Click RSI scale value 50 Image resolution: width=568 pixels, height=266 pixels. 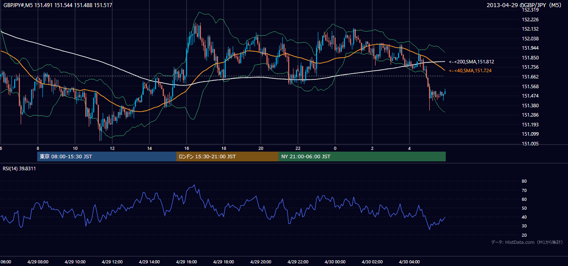point(524,208)
